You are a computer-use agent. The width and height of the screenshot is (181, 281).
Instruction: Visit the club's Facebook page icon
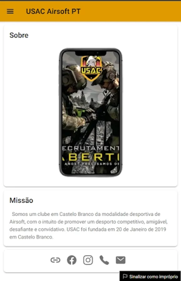coord(72,260)
